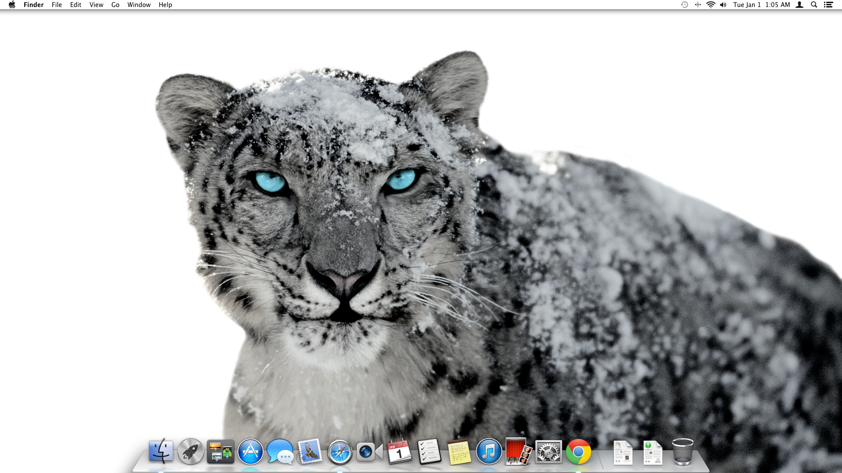Open the Edit menu
Image resolution: width=842 pixels, height=473 pixels.
pyautogui.click(x=76, y=5)
